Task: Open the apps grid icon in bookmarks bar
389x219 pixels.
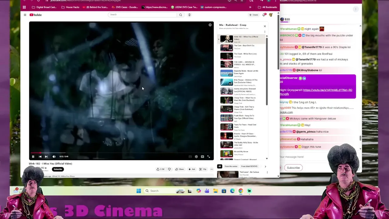Action: pos(24,7)
